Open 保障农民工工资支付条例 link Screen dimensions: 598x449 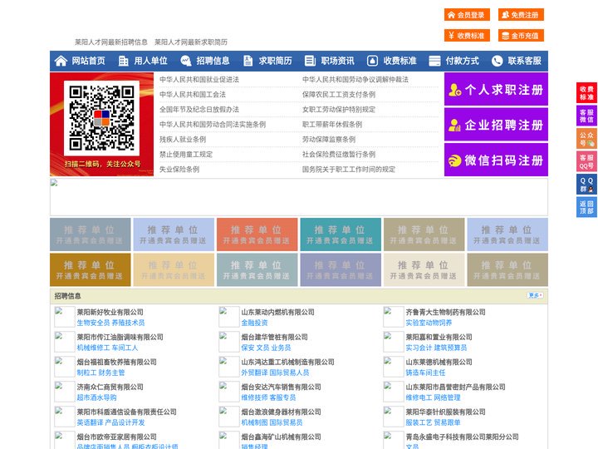(x=339, y=94)
